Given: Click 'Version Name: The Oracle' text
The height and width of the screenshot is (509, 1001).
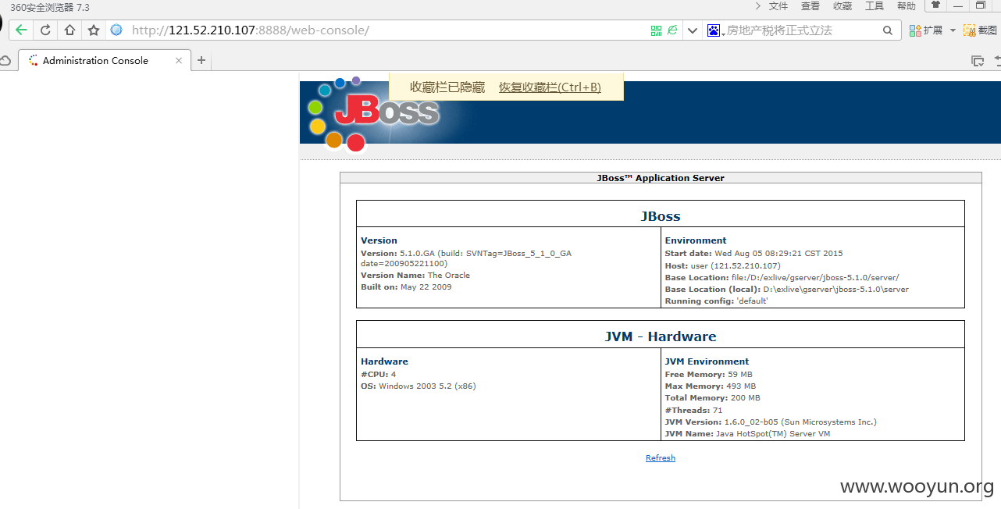Looking at the screenshot, I should (x=415, y=276).
